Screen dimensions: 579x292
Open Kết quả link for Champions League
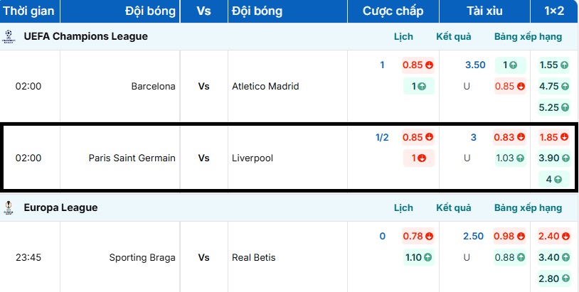pyautogui.click(x=453, y=36)
